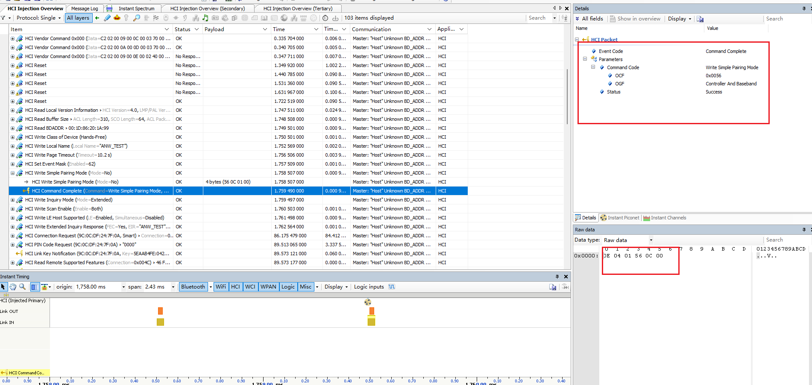
Task: Open the Display dropdown in Instant Timing
Action: coord(336,287)
